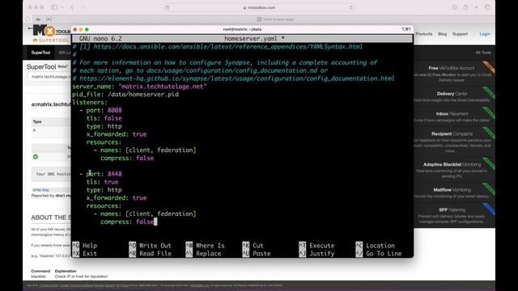Click the Free MxToolbox Account promo
Image resolution: width=518 pixels, height=291 pixels.
[x=452, y=68]
